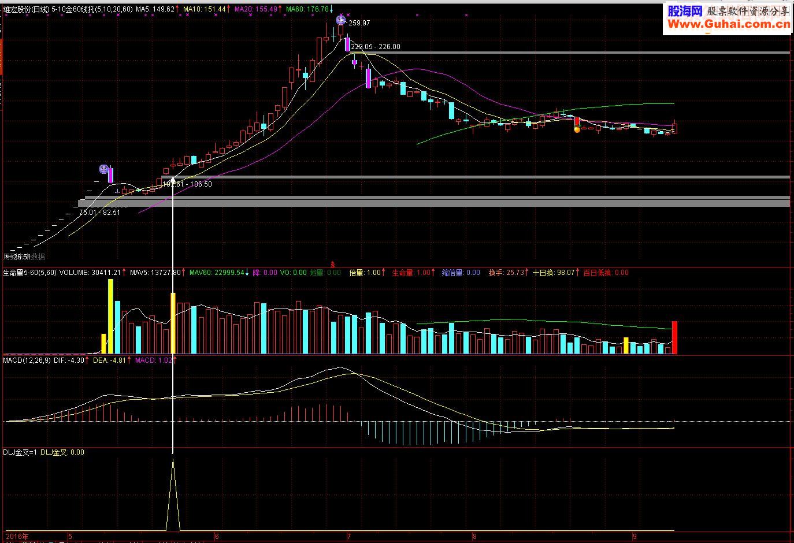The width and height of the screenshot is (794, 543).
Task: Select month 5 on the time axis
Action: [70, 537]
